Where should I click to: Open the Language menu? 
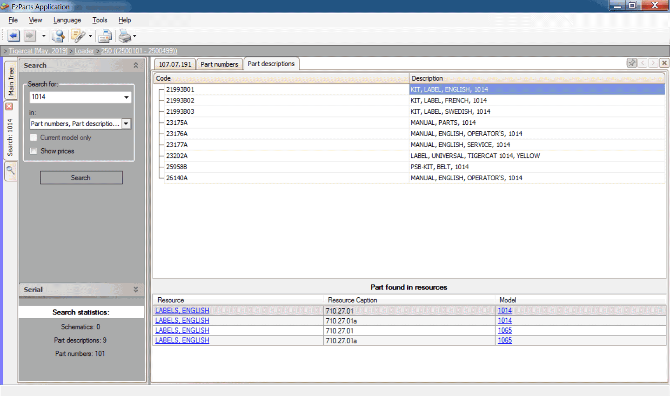[67, 20]
